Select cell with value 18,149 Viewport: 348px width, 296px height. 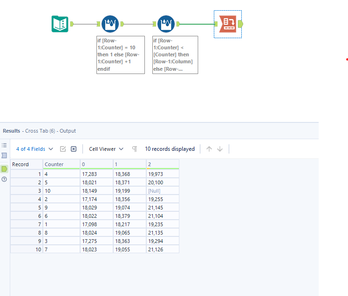[96, 191]
